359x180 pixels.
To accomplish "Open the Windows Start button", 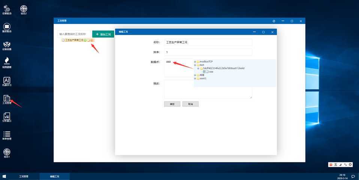I will [x=4, y=176].
